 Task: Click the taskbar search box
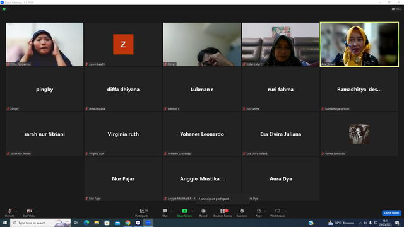point(40,223)
